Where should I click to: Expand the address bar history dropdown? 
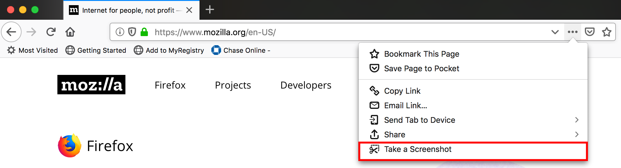click(555, 32)
